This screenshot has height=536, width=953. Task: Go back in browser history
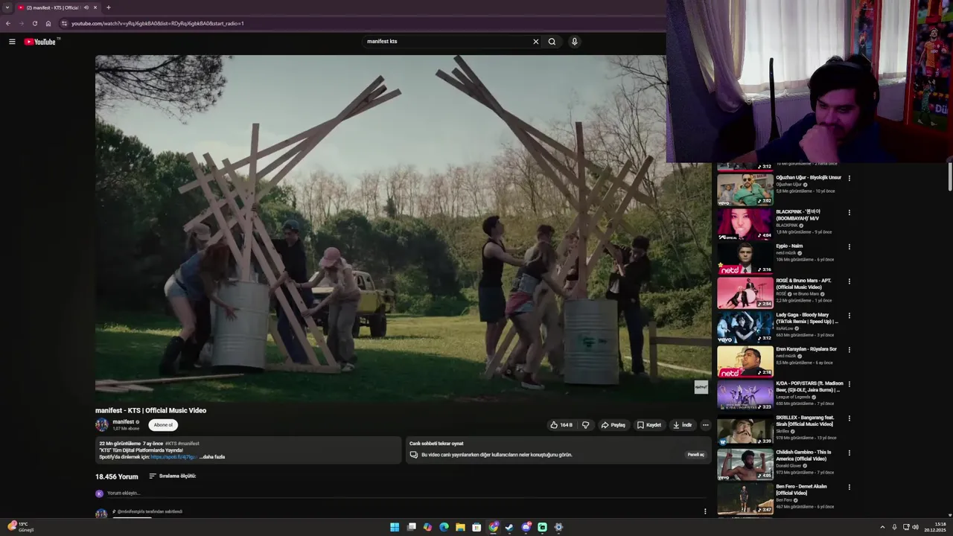click(8, 23)
